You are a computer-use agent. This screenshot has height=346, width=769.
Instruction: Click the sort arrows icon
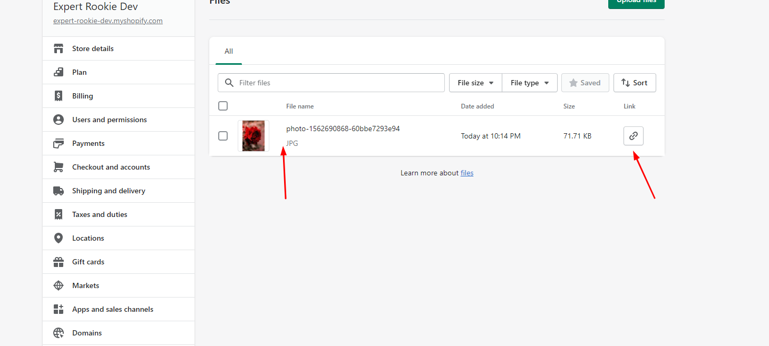(x=626, y=83)
